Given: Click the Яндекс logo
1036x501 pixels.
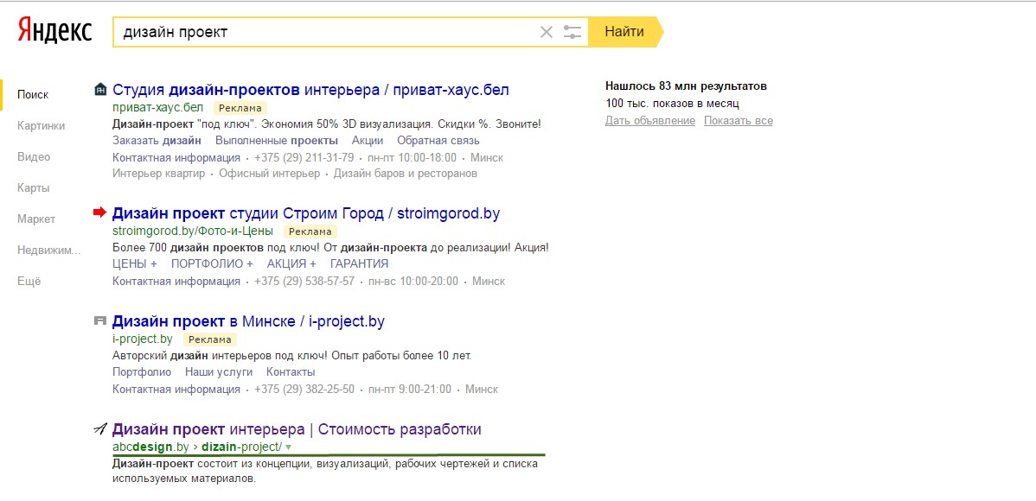Looking at the screenshot, I should [54, 31].
